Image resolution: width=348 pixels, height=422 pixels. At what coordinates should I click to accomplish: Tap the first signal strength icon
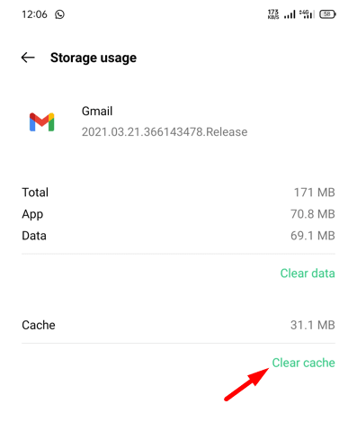pyautogui.click(x=290, y=14)
